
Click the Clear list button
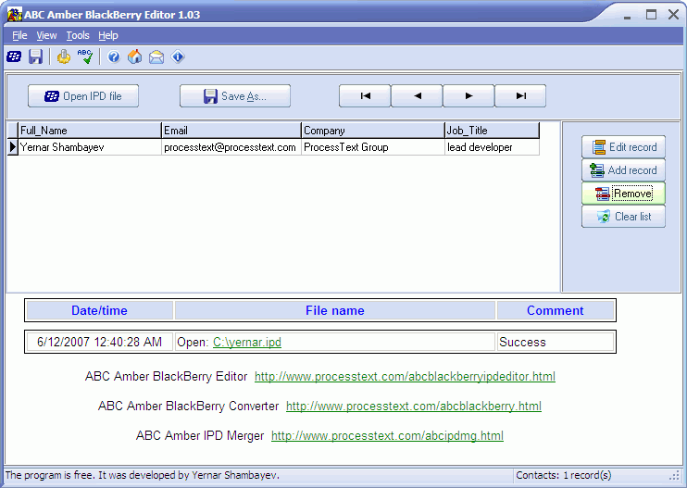point(623,217)
